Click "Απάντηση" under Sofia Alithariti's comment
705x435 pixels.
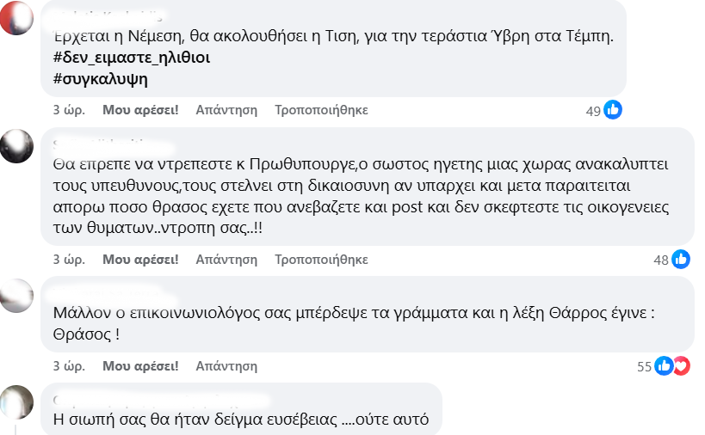226,259
